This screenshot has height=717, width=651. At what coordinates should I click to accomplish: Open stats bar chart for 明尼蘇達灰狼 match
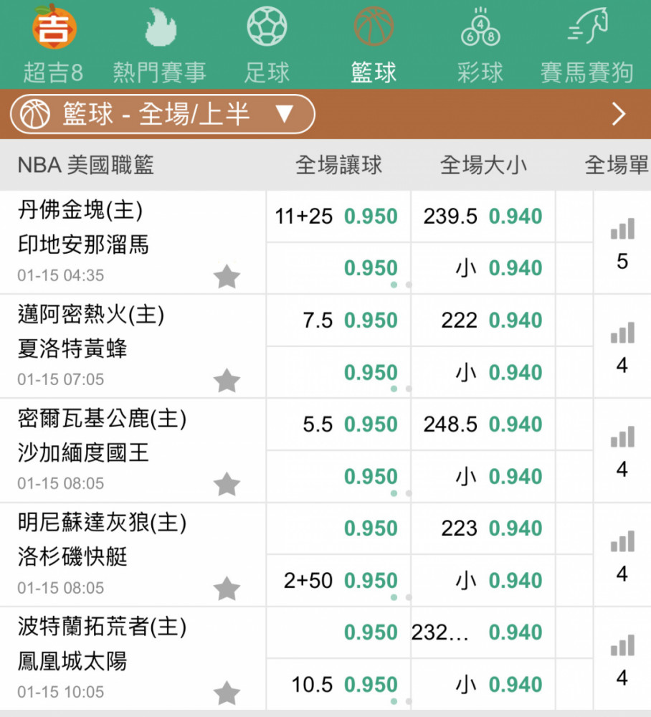[x=622, y=541]
